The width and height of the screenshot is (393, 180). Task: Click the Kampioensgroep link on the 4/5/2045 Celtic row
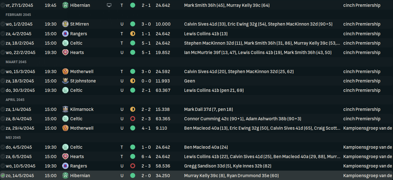pyautogui.click(x=368, y=147)
